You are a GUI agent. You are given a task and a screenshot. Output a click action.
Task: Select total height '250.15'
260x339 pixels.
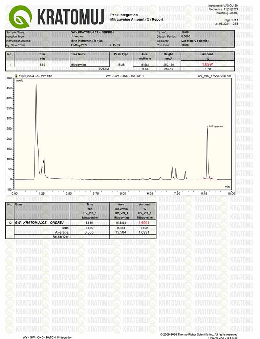169,69
